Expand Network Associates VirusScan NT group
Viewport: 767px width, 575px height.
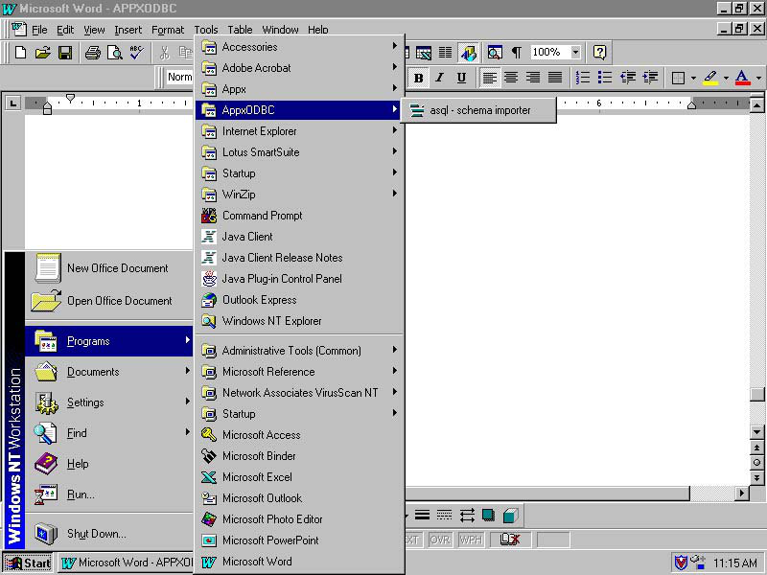[299, 393]
